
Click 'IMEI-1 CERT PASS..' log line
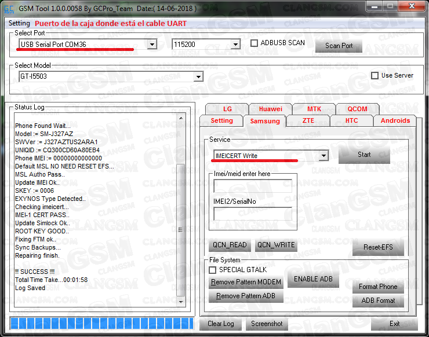[x=42, y=215]
